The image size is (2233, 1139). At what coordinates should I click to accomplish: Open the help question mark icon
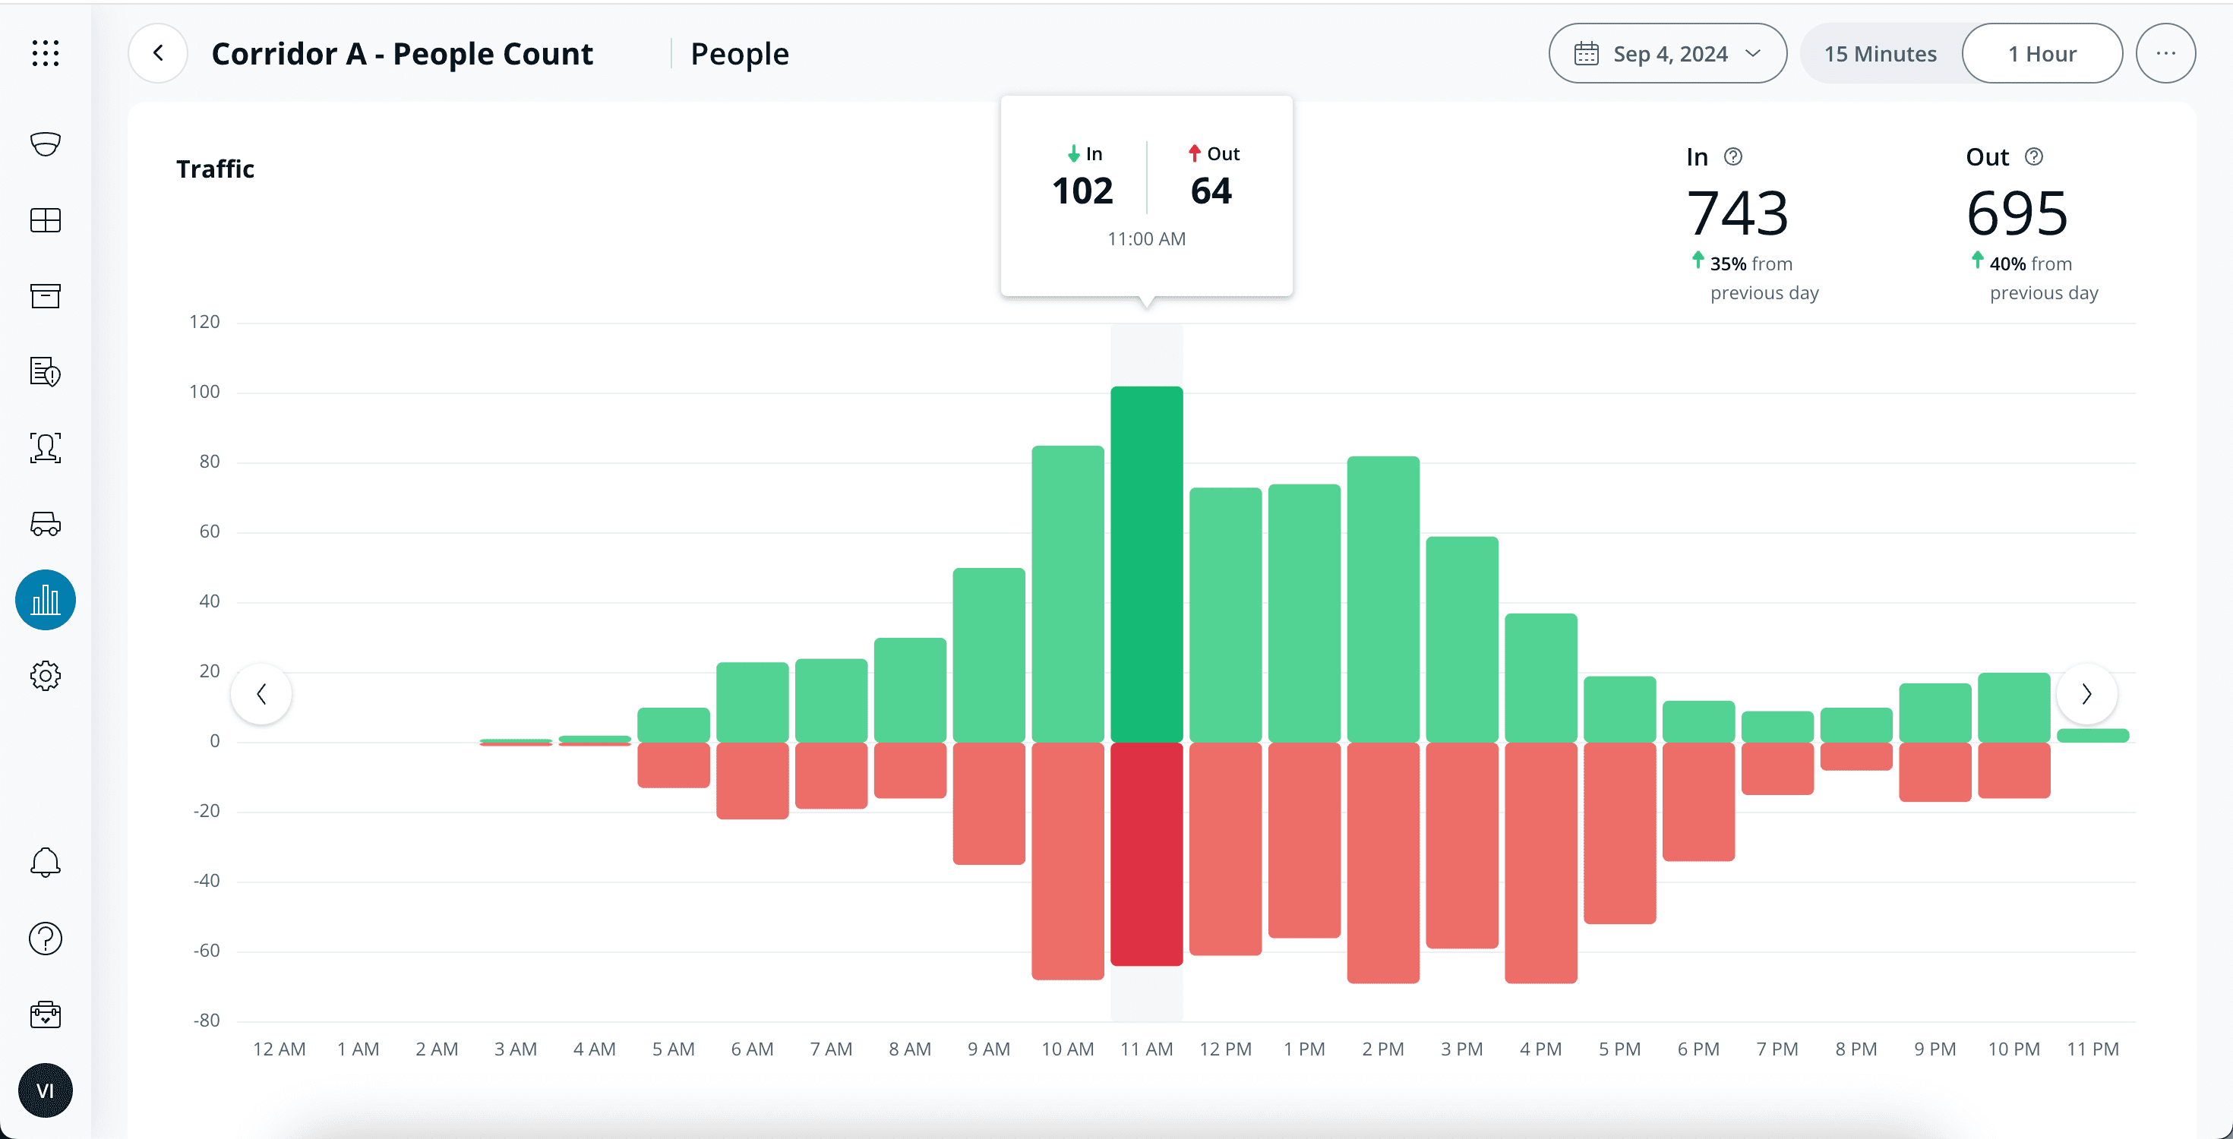[45, 939]
